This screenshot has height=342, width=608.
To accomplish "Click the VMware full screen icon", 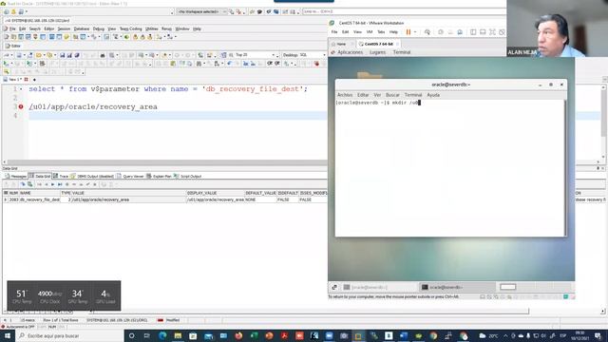I will click(x=492, y=32).
